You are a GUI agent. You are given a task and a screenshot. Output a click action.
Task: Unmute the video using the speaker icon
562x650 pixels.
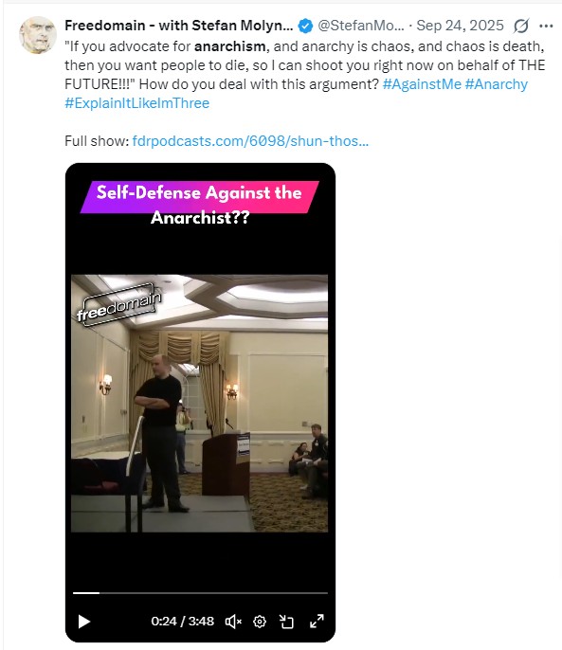coord(233,622)
